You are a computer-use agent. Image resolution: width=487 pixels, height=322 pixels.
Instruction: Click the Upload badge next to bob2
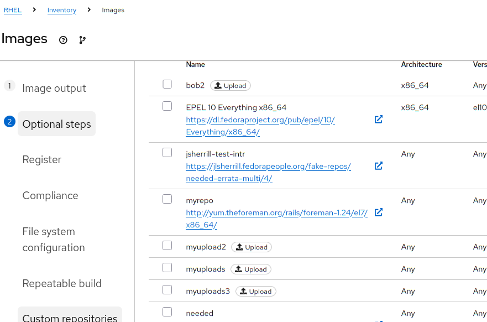point(231,86)
